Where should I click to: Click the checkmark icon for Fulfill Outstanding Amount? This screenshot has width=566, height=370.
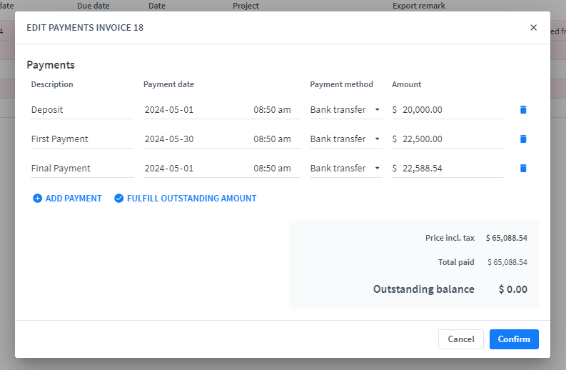(x=118, y=199)
